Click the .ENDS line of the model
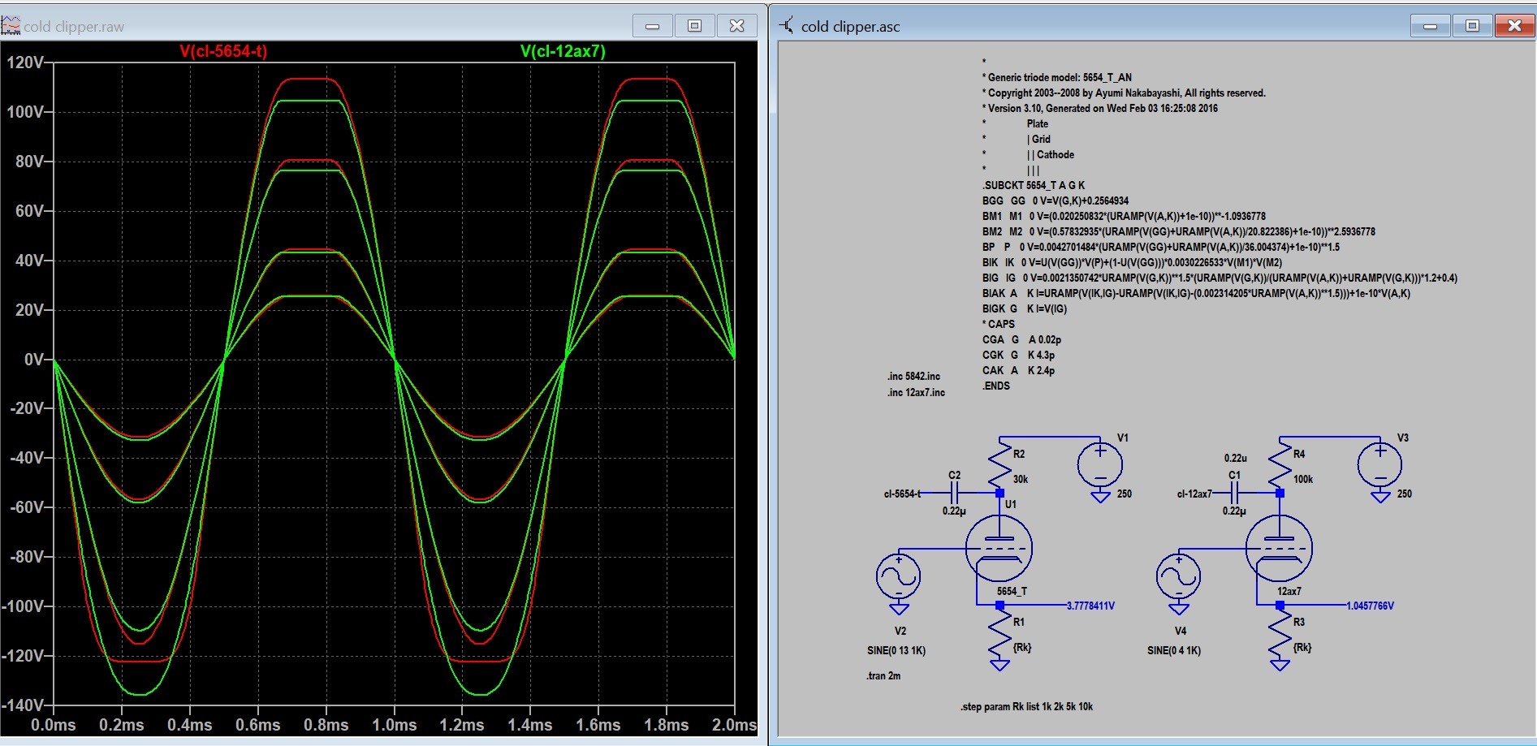Image resolution: width=1537 pixels, height=746 pixels. tap(996, 386)
